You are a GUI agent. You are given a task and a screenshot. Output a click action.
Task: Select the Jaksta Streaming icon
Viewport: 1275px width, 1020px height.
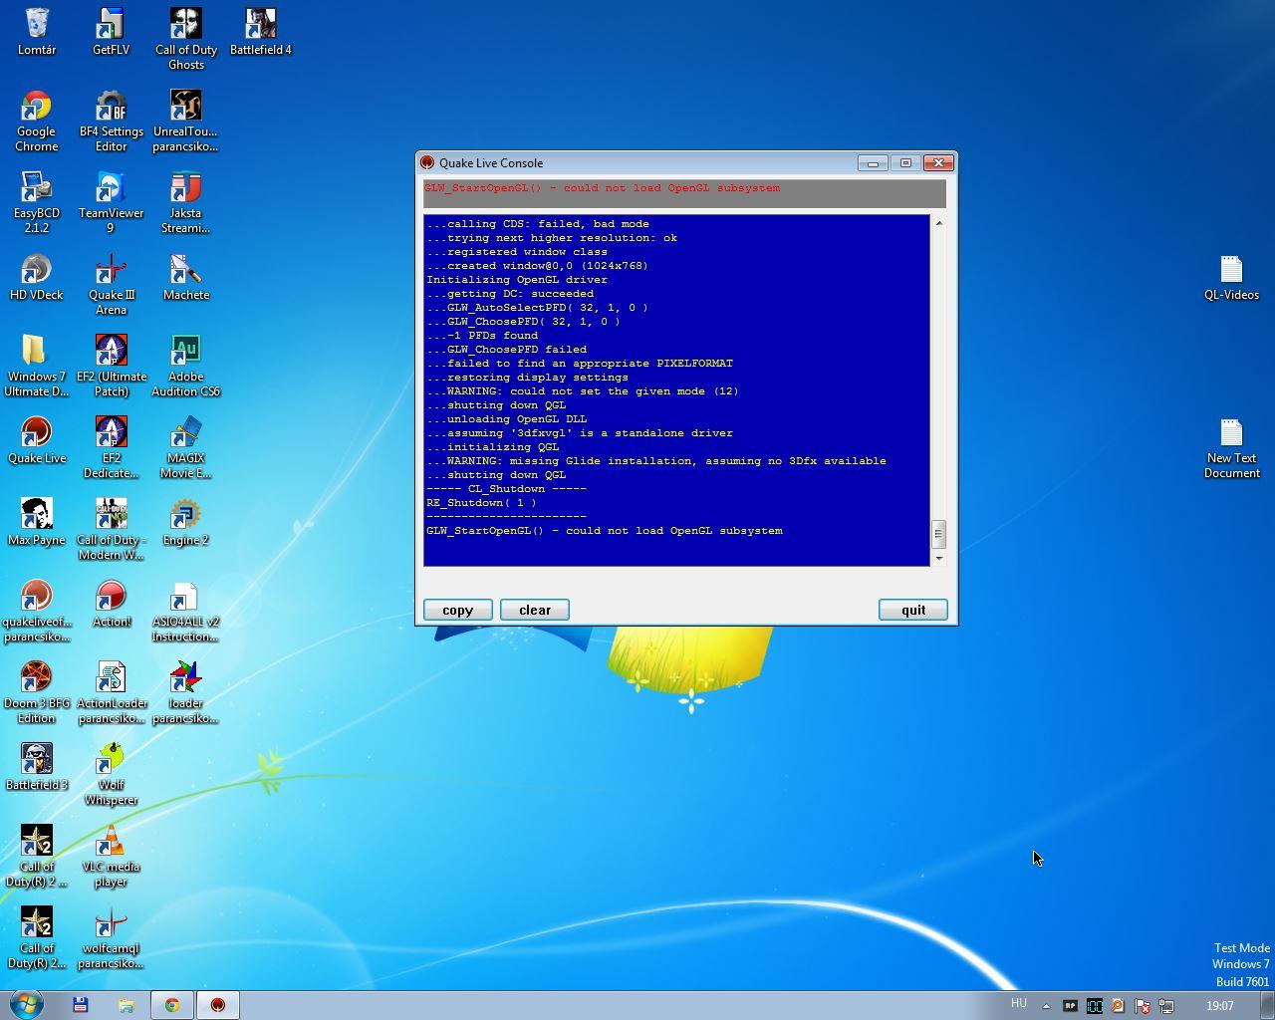tap(186, 203)
